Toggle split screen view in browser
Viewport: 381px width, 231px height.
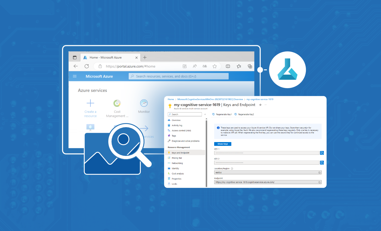[x=228, y=66]
